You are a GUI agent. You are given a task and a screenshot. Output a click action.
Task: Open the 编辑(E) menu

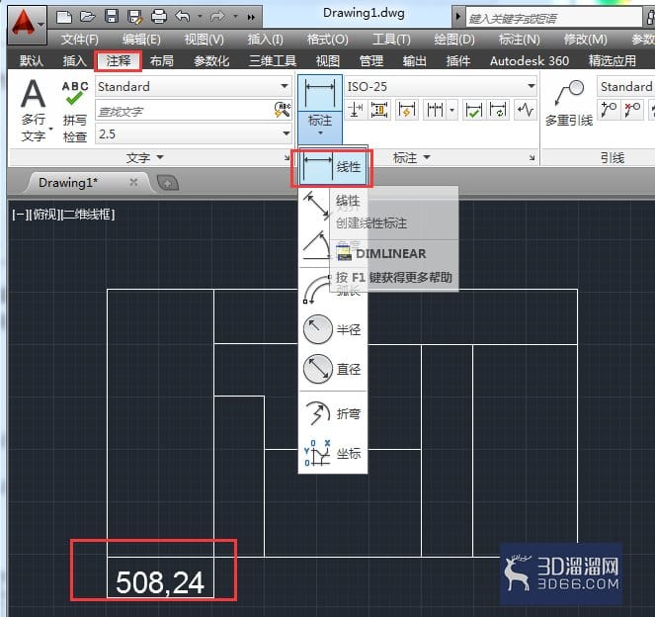[141, 40]
